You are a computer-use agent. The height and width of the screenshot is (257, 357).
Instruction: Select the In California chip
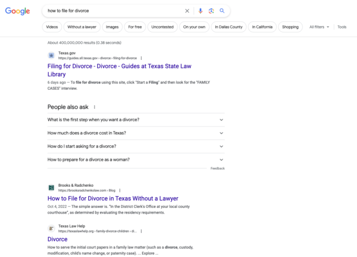point(262,27)
